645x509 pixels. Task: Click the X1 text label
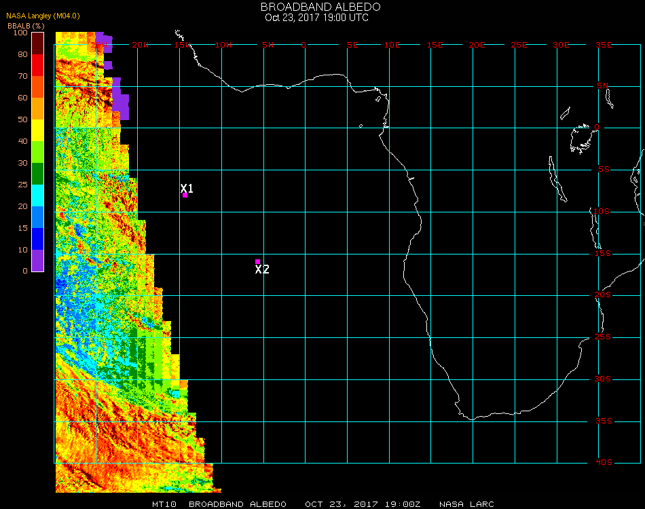tap(187, 188)
